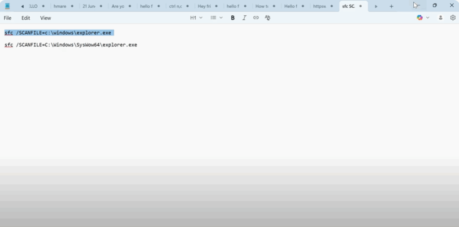Image resolution: width=459 pixels, height=227 pixels.
Task: Open hello f tab right after Are yo
Action: click(151, 6)
